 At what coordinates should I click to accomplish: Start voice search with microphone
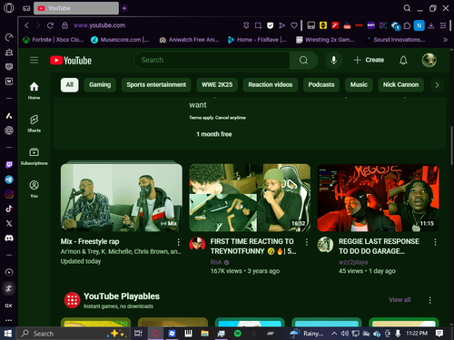tap(333, 60)
